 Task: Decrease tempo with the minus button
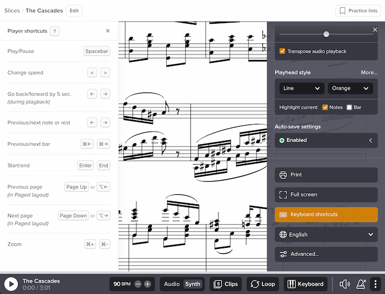pyautogui.click(x=138, y=284)
